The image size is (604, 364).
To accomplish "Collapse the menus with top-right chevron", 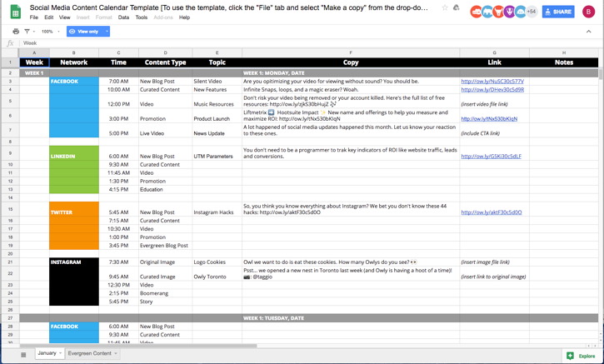I will [x=589, y=32].
